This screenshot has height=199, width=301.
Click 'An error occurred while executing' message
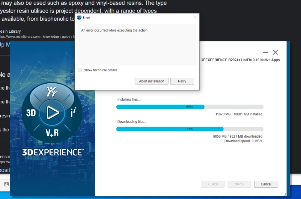coord(115,30)
